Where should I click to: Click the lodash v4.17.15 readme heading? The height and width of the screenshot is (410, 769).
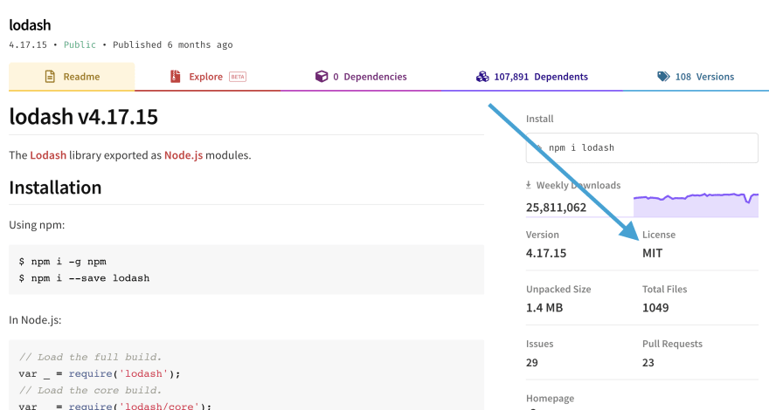click(x=83, y=117)
